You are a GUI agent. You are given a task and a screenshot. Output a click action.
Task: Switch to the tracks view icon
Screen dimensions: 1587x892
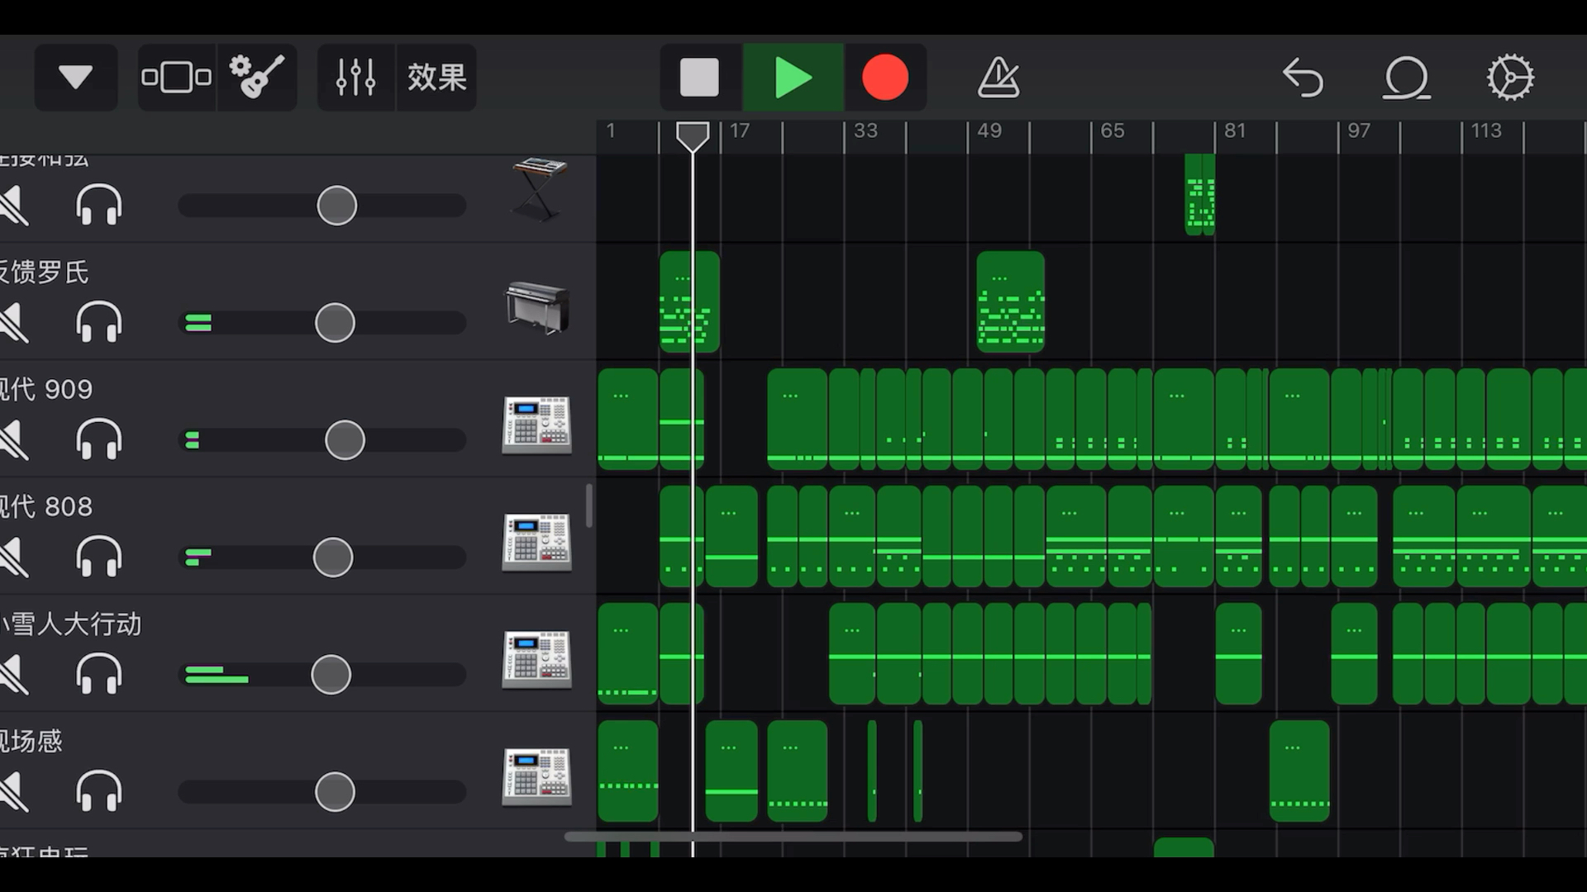tap(176, 78)
